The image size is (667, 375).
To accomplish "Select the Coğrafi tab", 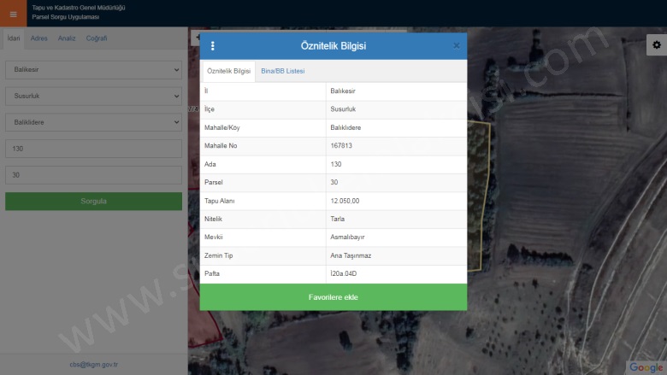I will pos(97,38).
